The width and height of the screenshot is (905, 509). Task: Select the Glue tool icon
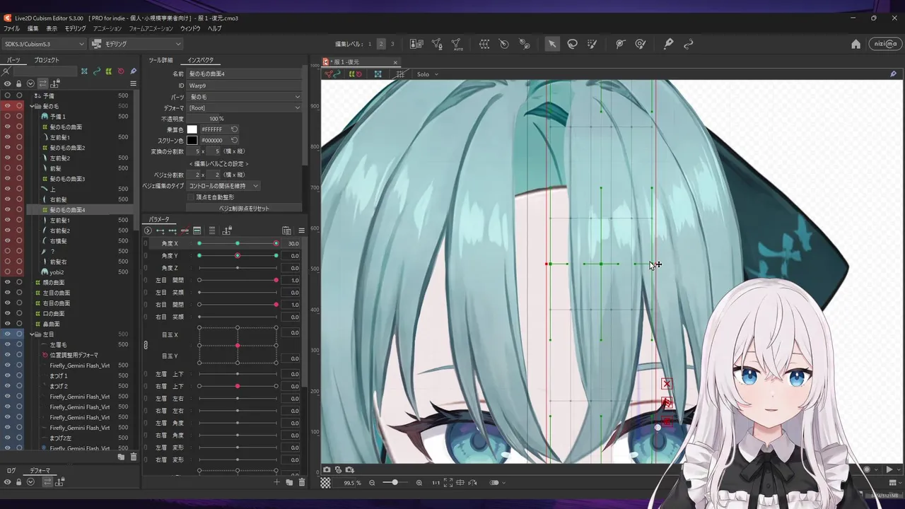[x=620, y=44]
